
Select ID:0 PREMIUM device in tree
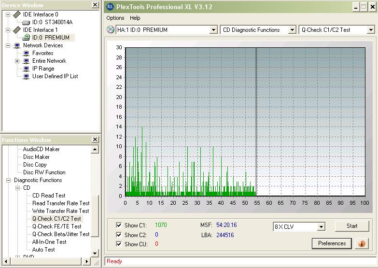click(x=51, y=38)
